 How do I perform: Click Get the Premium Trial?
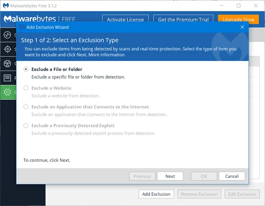coord(183,19)
